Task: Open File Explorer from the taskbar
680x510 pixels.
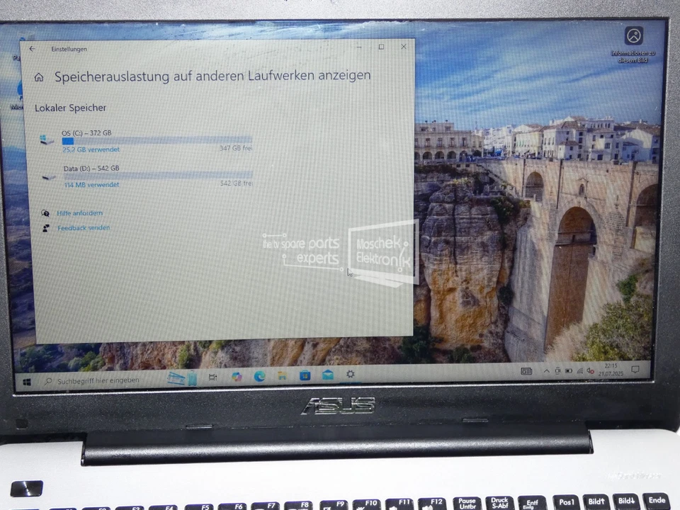Action: pyautogui.click(x=281, y=376)
